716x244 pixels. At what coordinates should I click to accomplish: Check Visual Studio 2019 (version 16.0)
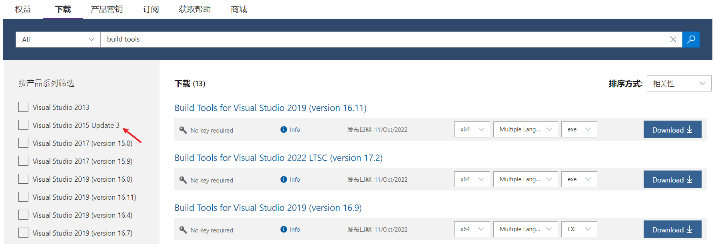[24, 179]
